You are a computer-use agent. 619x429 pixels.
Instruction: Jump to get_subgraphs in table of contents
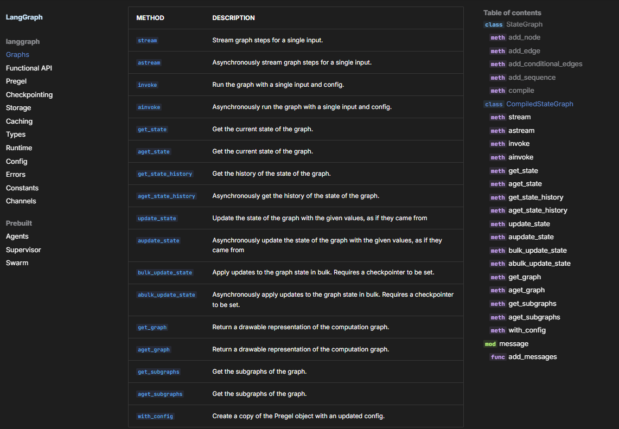(x=532, y=304)
